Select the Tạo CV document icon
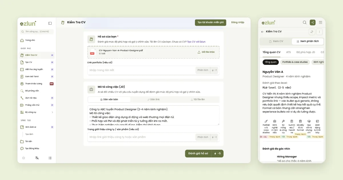The width and height of the screenshot is (343, 180). tap(22, 62)
